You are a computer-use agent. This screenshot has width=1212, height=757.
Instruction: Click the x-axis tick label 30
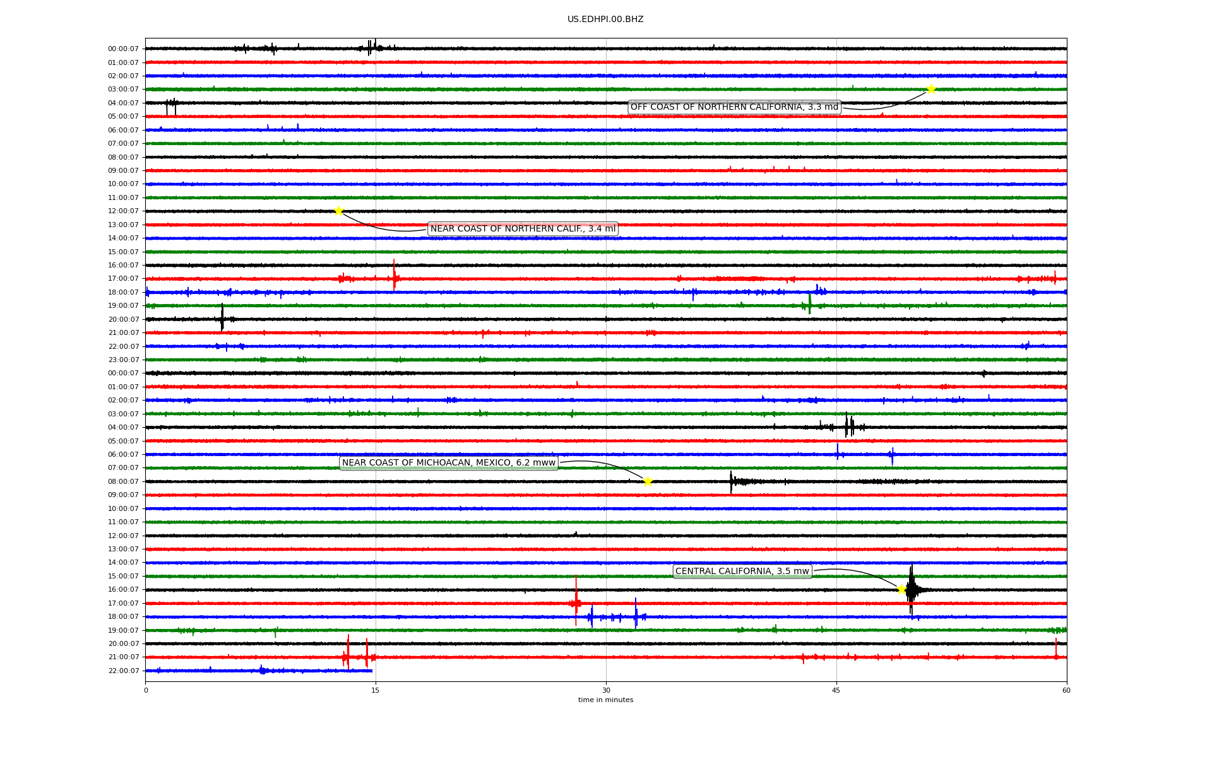point(606,690)
